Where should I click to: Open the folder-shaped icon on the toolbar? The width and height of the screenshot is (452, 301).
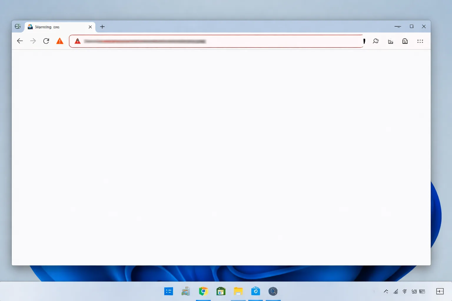click(390, 41)
